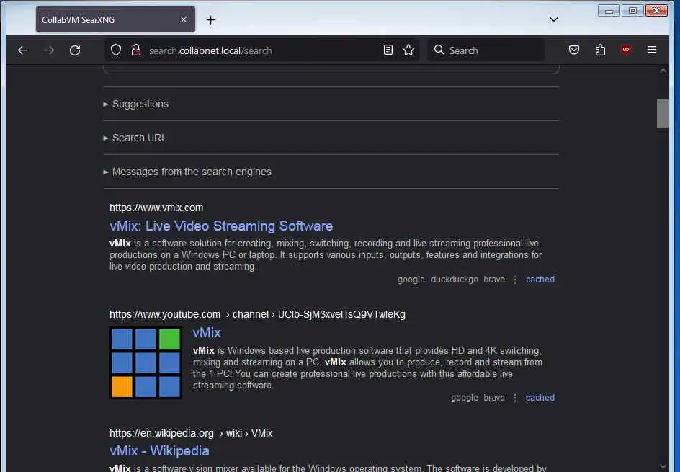Click google label on YouTube result
The height and width of the screenshot is (472, 680).
coord(464,398)
